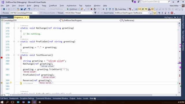
Task: Click the horizontal editor scrollbar
Action: click(x=82, y=95)
